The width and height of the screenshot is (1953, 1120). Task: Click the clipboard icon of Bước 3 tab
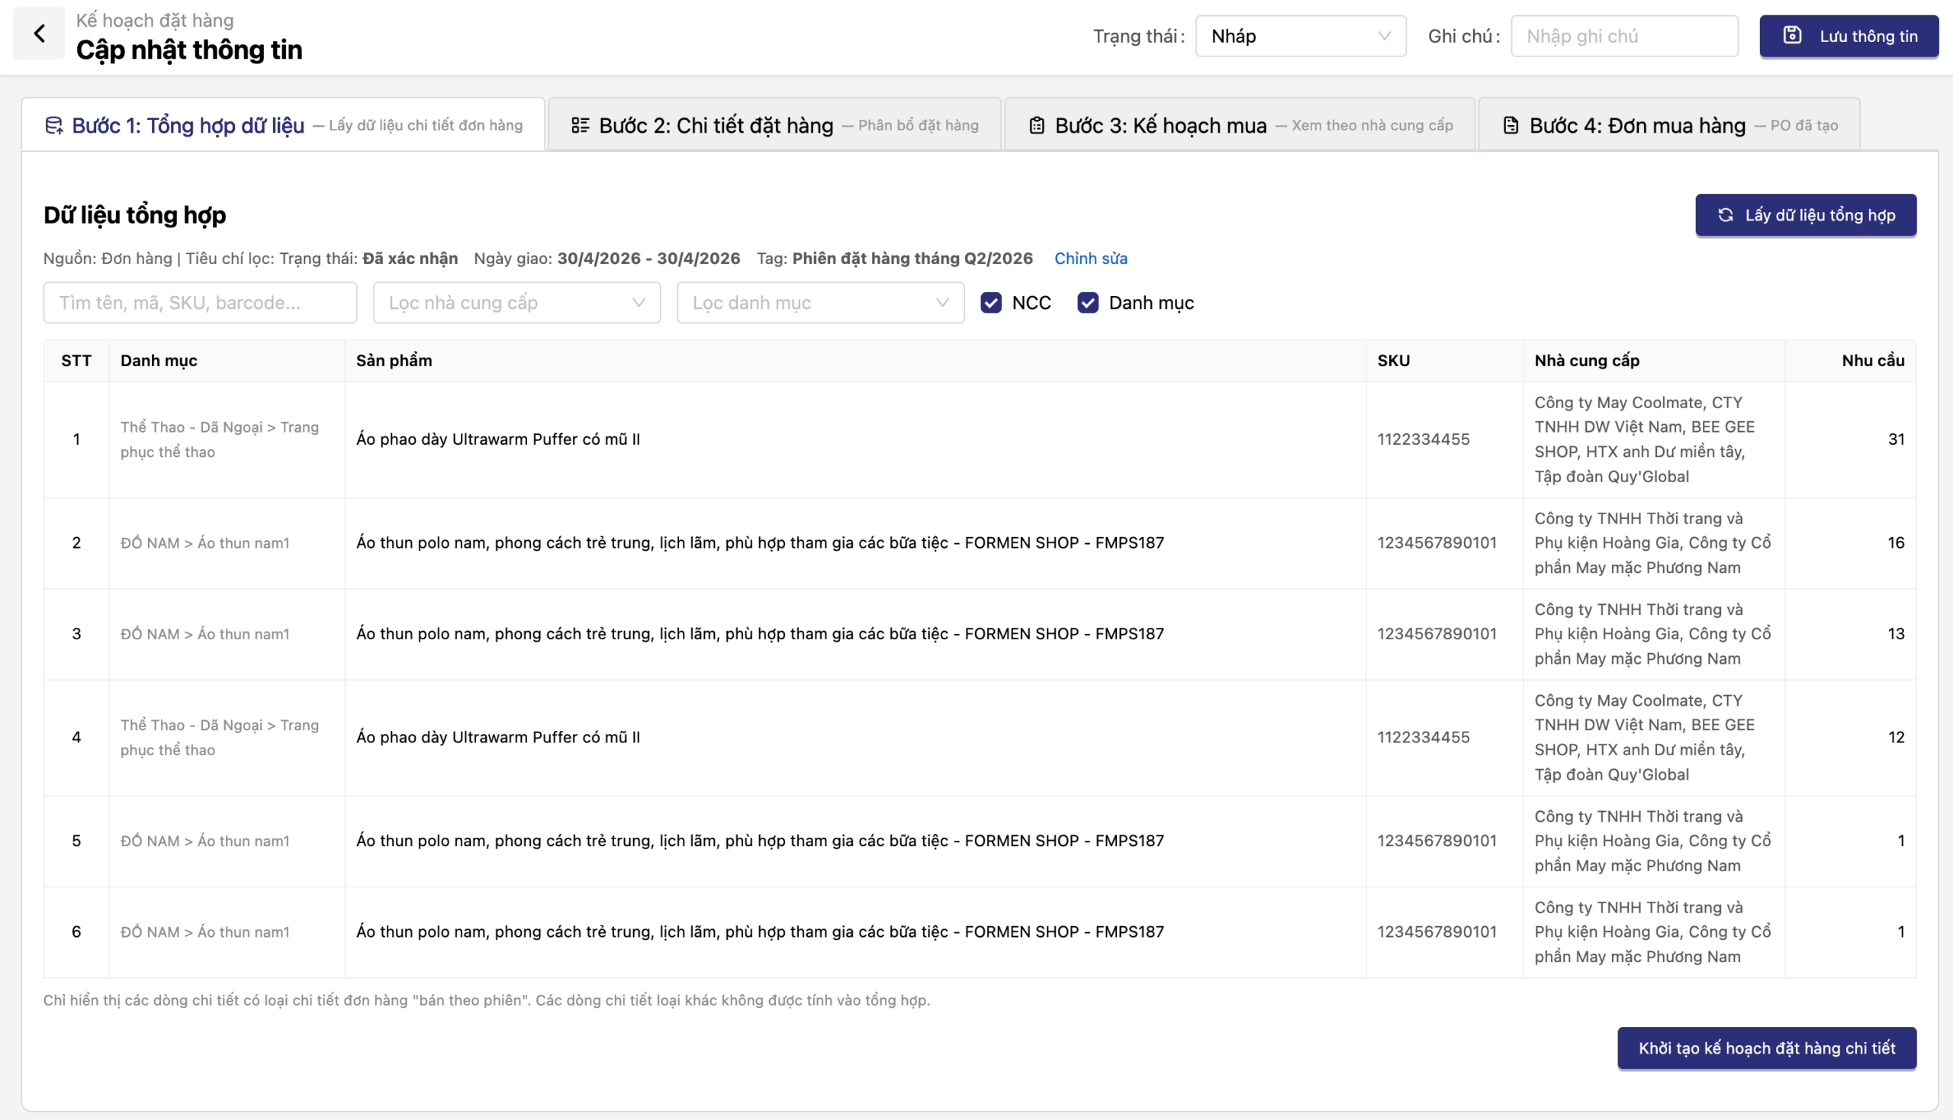1037,125
